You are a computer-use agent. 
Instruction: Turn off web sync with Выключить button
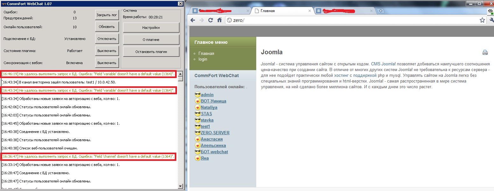[107, 63]
